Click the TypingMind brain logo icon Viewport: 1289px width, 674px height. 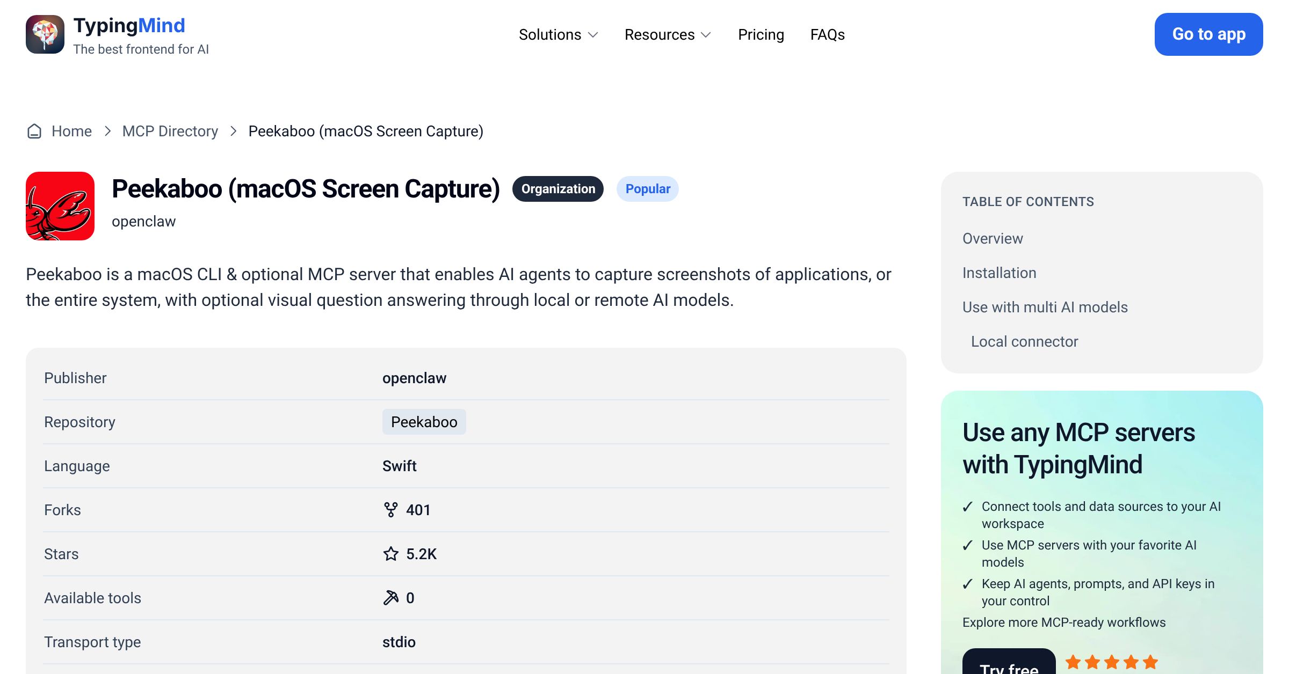pyautogui.click(x=45, y=34)
